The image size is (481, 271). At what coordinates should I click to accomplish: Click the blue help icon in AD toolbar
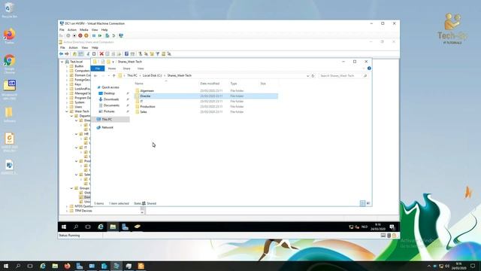(x=126, y=53)
